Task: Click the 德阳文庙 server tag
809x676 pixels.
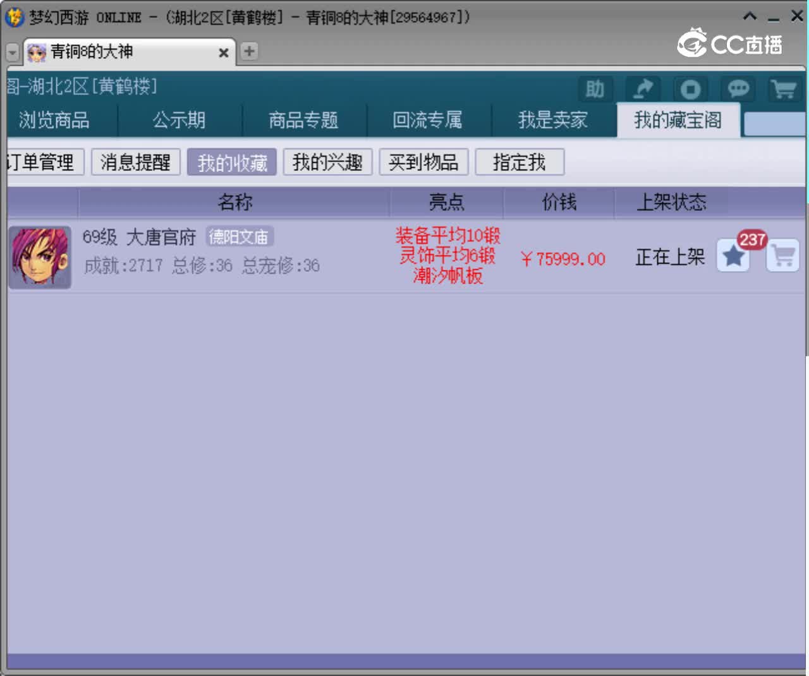Action: [239, 237]
